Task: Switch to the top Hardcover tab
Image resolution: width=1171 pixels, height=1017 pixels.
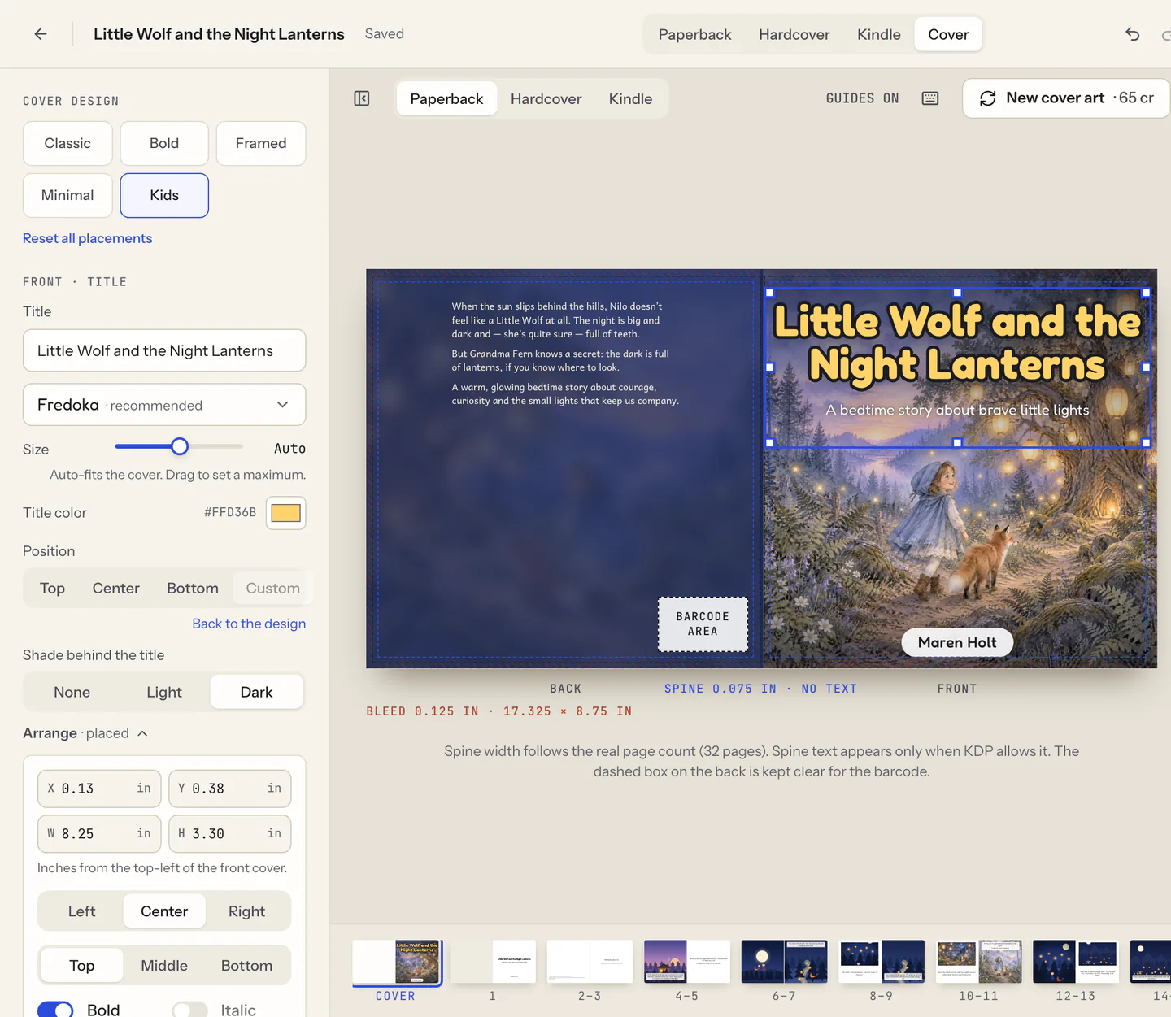Action: 794,34
